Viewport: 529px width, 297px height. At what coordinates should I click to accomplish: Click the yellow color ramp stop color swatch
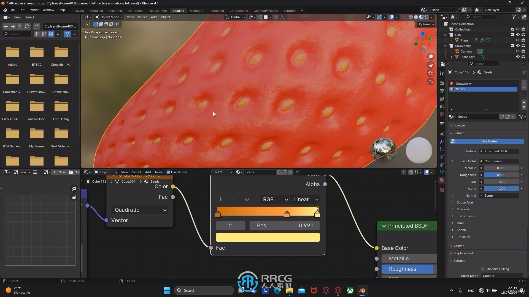[268, 237]
